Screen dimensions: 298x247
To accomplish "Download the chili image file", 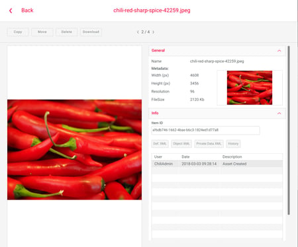I will click(91, 32).
